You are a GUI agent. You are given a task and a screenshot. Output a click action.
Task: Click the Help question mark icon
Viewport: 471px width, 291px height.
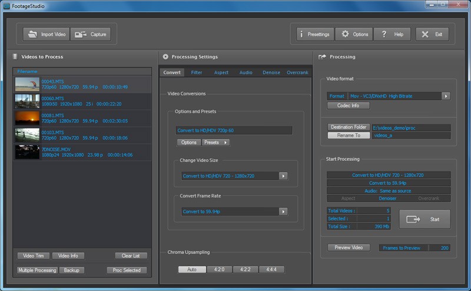(x=384, y=34)
